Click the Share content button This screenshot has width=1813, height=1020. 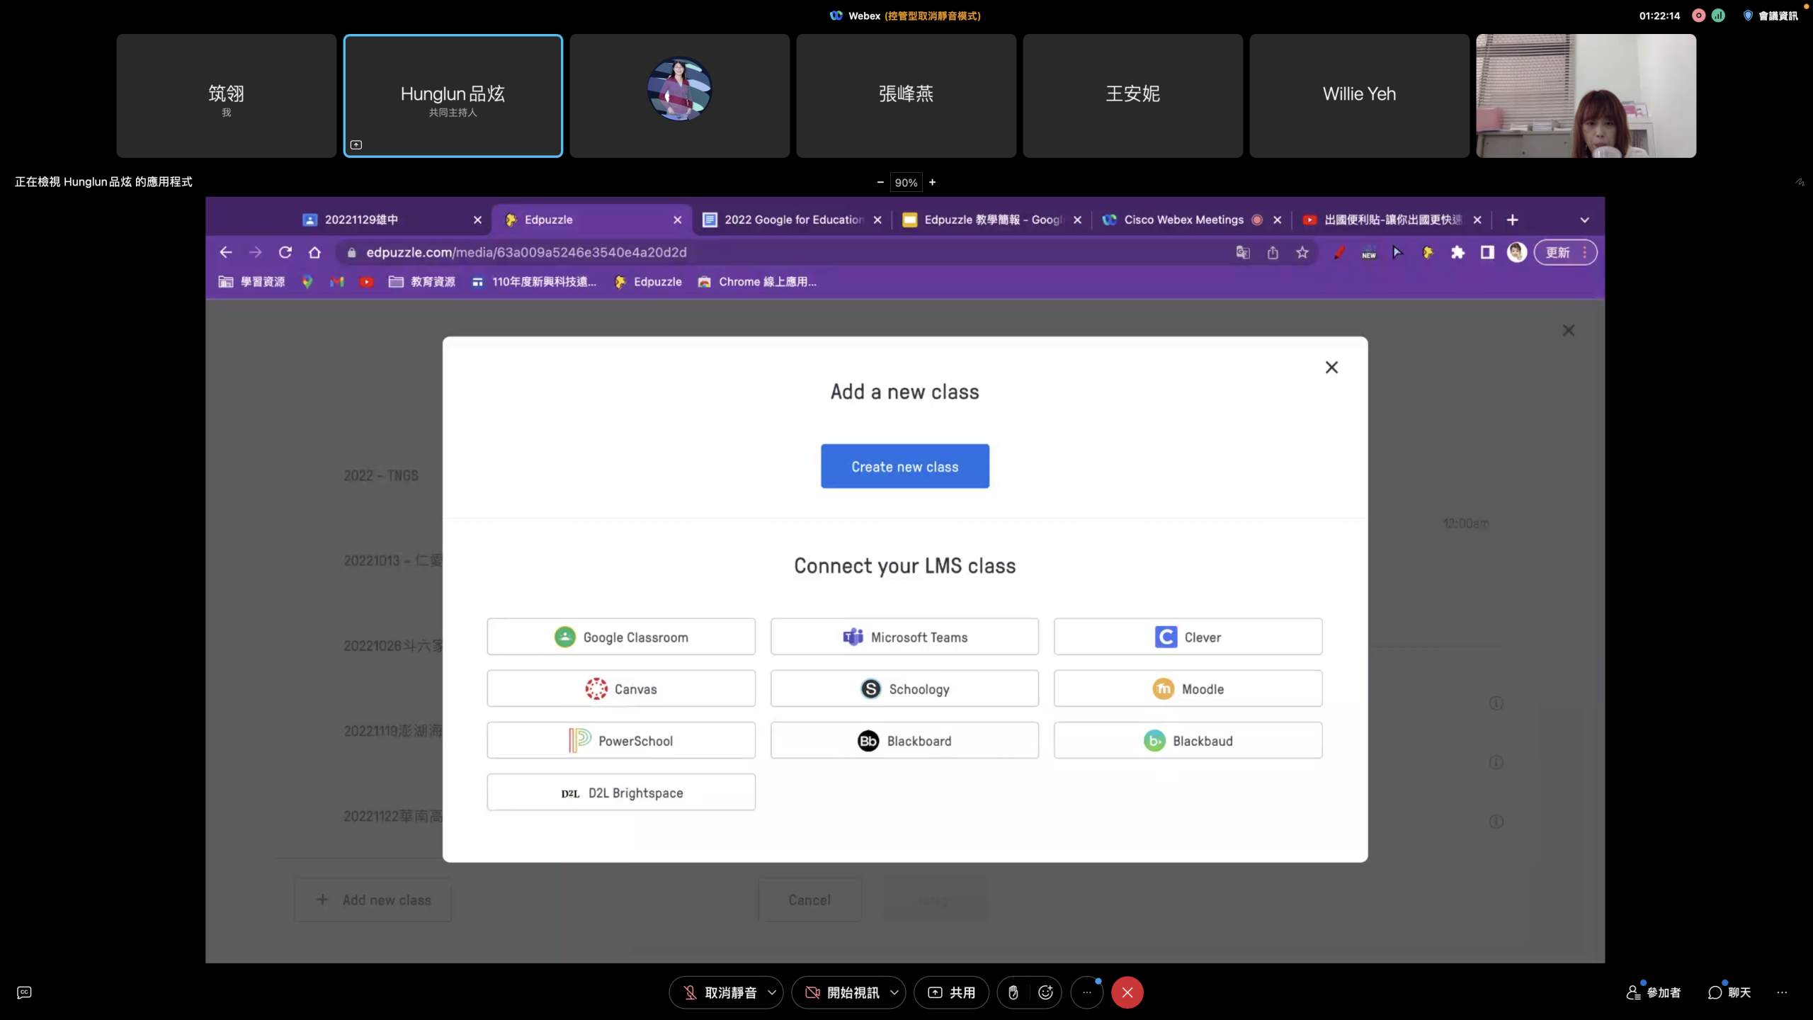pos(952,992)
